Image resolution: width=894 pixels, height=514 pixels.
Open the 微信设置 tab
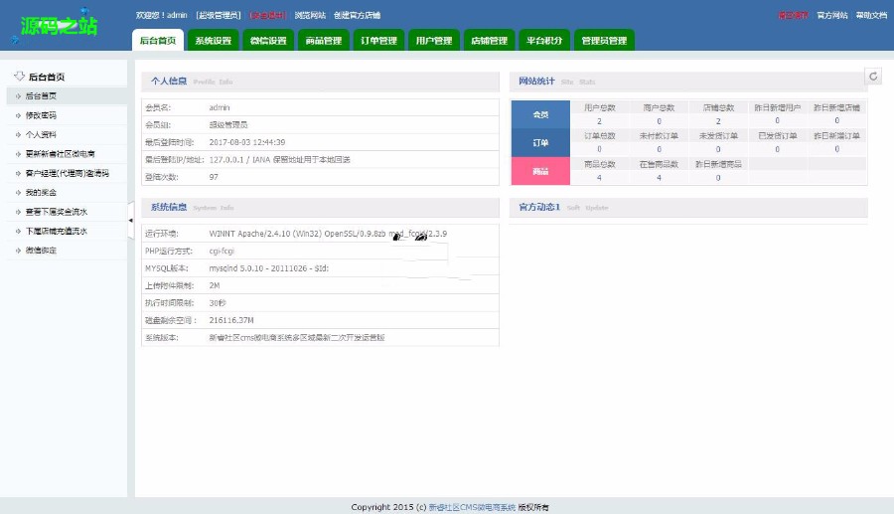pyautogui.click(x=268, y=40)
